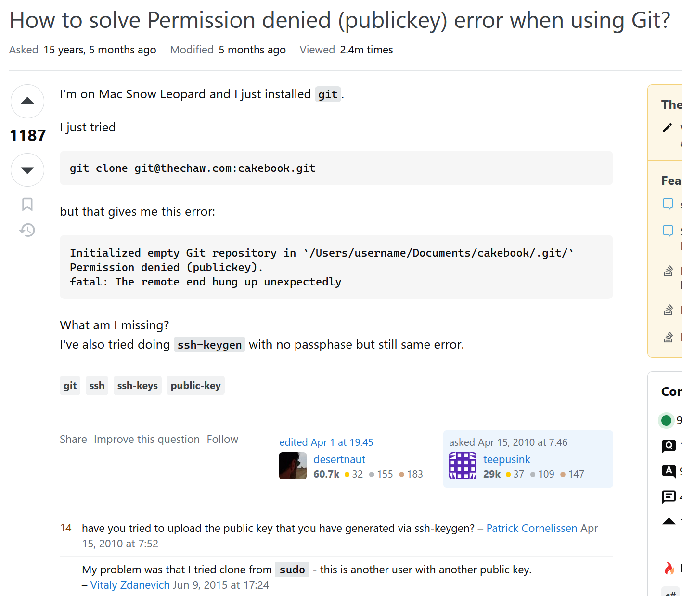Upvote the question with the up arrow

27,101
